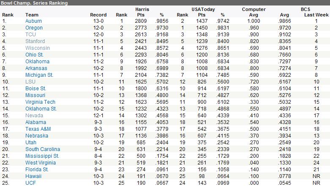Select the Virginia Tech link
This screenshot has height=186, width=330.
40,102
